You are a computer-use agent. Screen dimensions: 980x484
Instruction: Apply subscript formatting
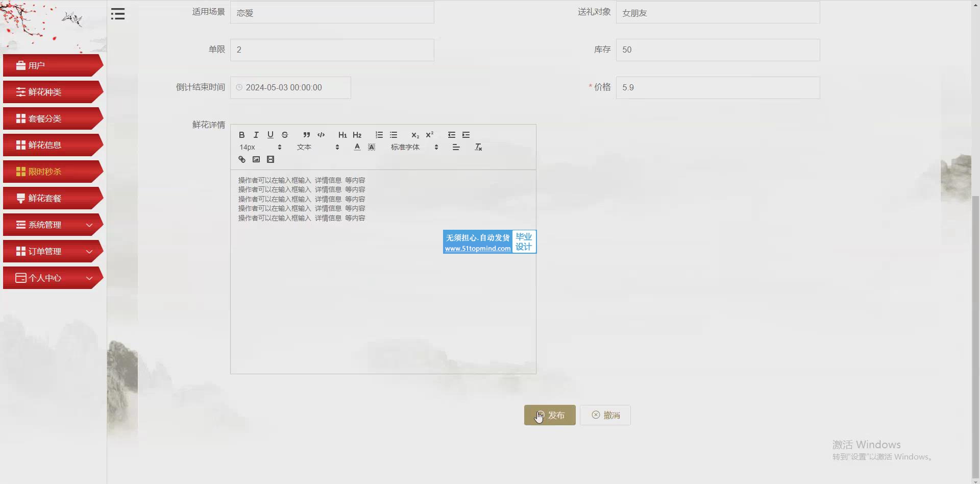tap(415, 135)
